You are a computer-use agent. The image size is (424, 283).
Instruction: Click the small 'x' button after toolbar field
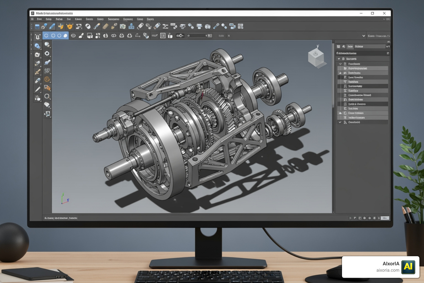pyautogui.click(x=229, y=36)
